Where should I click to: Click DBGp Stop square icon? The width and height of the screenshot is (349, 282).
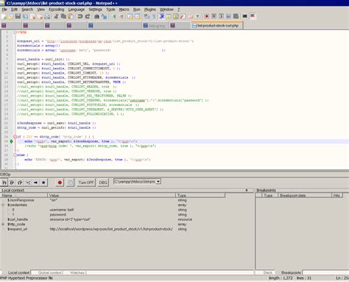pyautogui.click(x=43, y=183)
